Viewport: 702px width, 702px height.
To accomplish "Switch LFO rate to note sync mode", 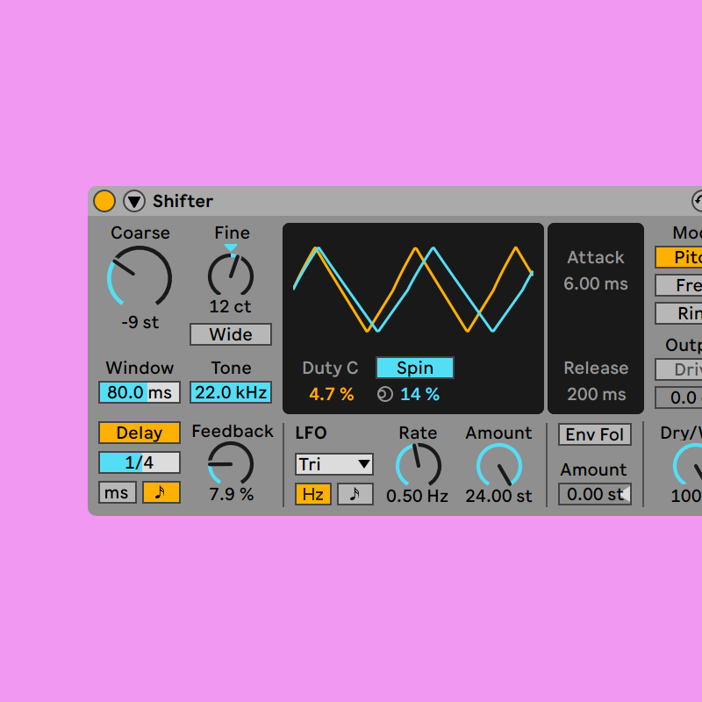I will coord(355,494).
